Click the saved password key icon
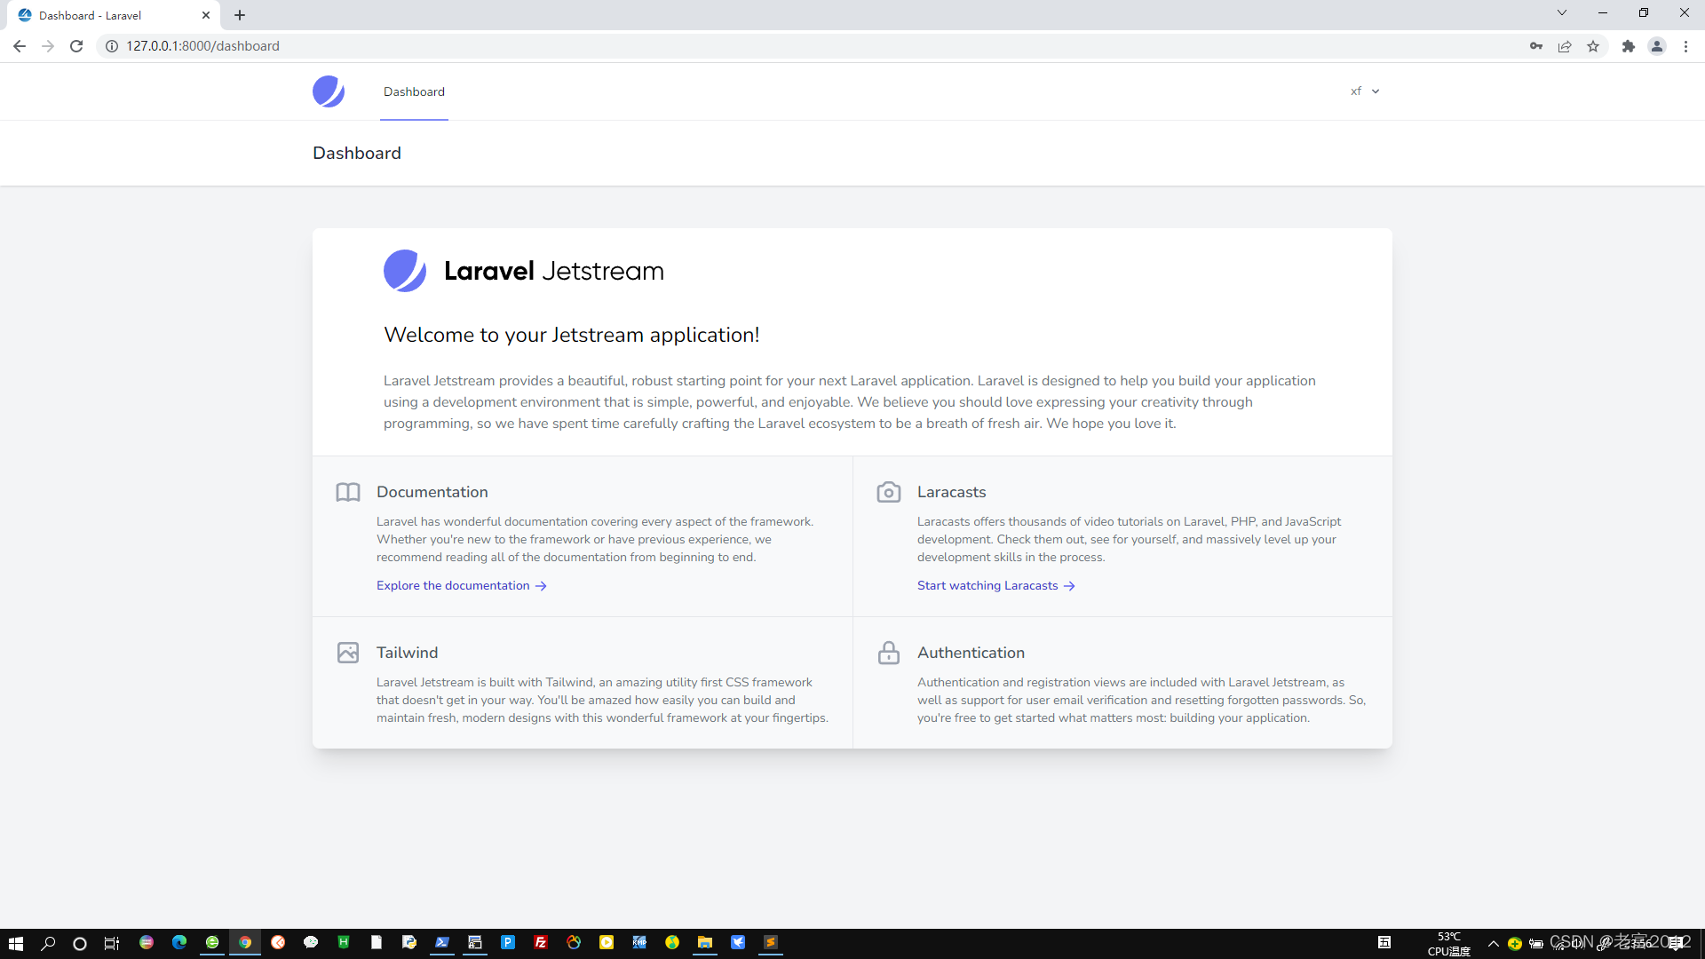The height and width of the screenshot is (959, 1705). [x=1536, y=46]
